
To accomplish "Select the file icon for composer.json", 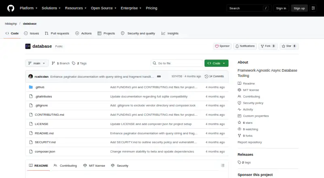I will click(x=31, y=151).
